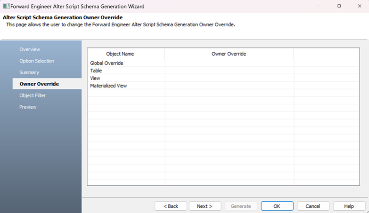The height and width of the screenshot is (213, 369).
Task: Open Help for this wizard
Action: point(349,206)
